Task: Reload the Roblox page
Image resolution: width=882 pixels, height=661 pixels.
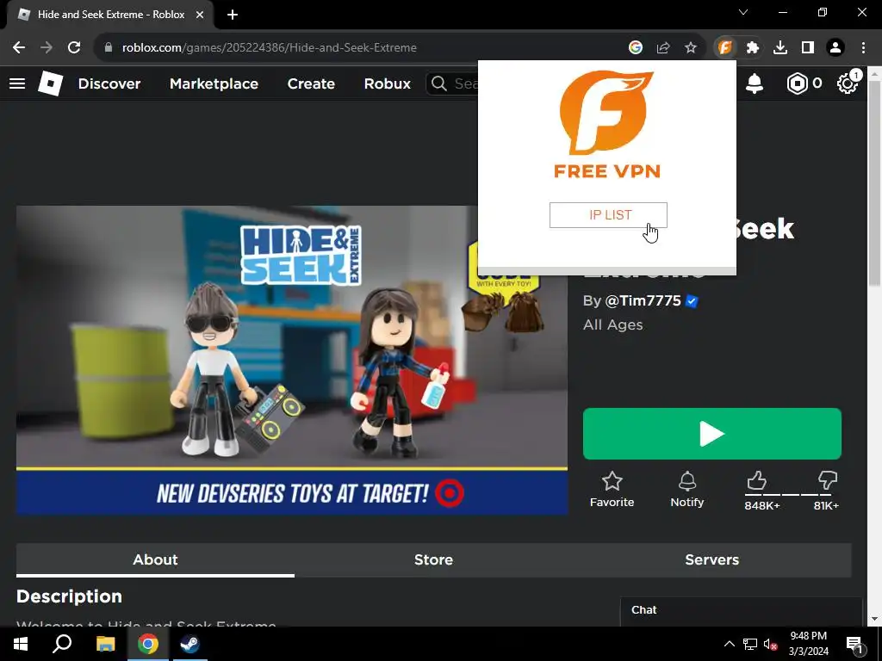Action: tap(74, 48)
